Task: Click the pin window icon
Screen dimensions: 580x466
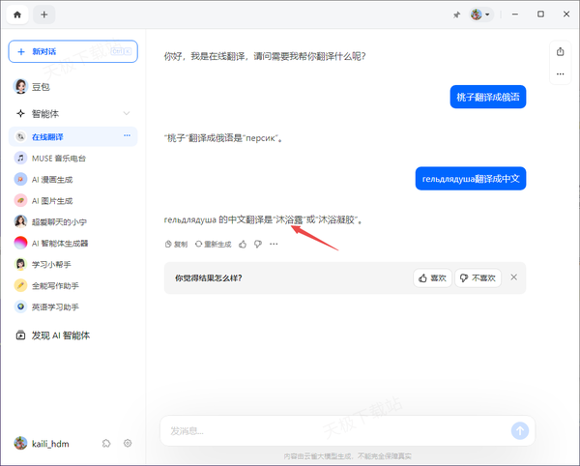Action: click(x=456, y=15)
